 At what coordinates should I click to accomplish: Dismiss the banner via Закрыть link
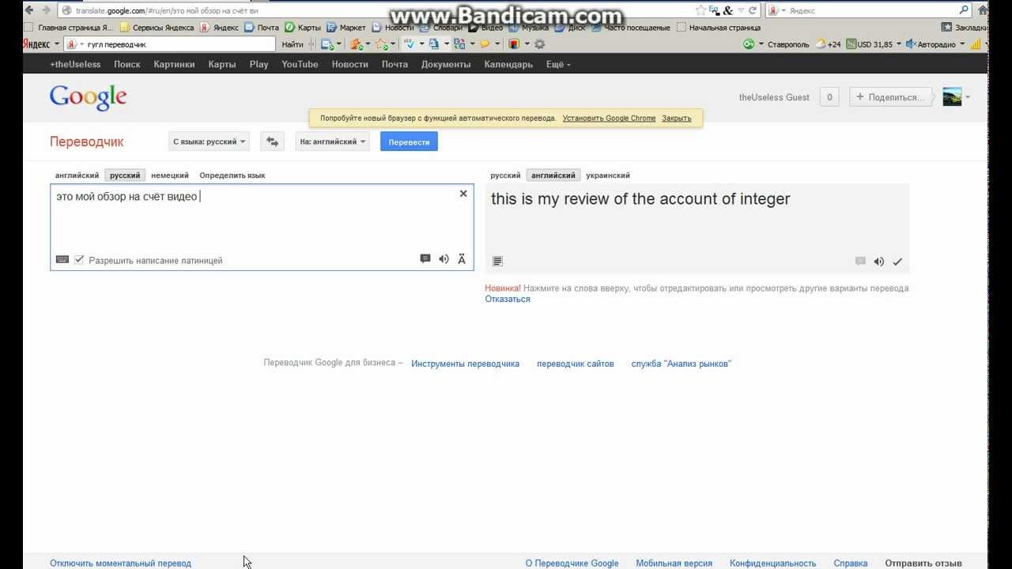click(x=677, y=118)
